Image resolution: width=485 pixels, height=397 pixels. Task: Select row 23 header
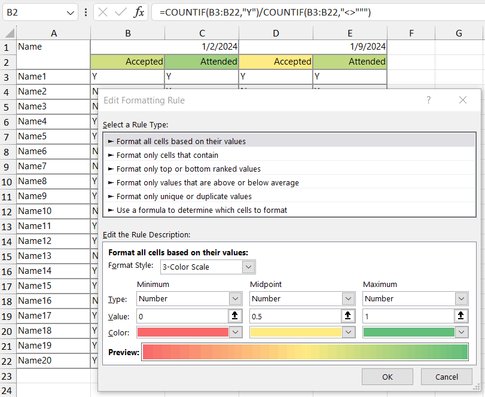(x=7, y=376)
